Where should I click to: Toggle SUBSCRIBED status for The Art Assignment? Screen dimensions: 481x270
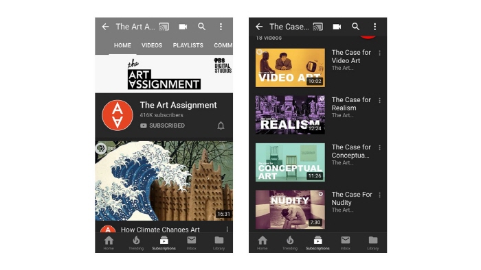(162, 125)
